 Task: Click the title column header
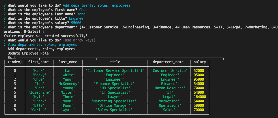click(x=115, y=62)
